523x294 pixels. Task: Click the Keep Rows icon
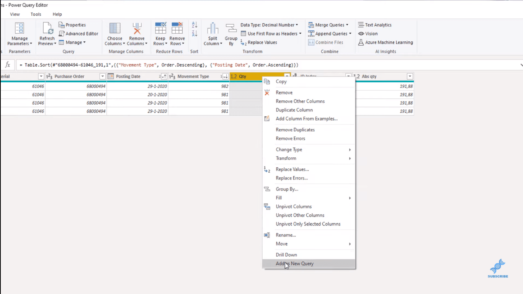tap(160, 28)
